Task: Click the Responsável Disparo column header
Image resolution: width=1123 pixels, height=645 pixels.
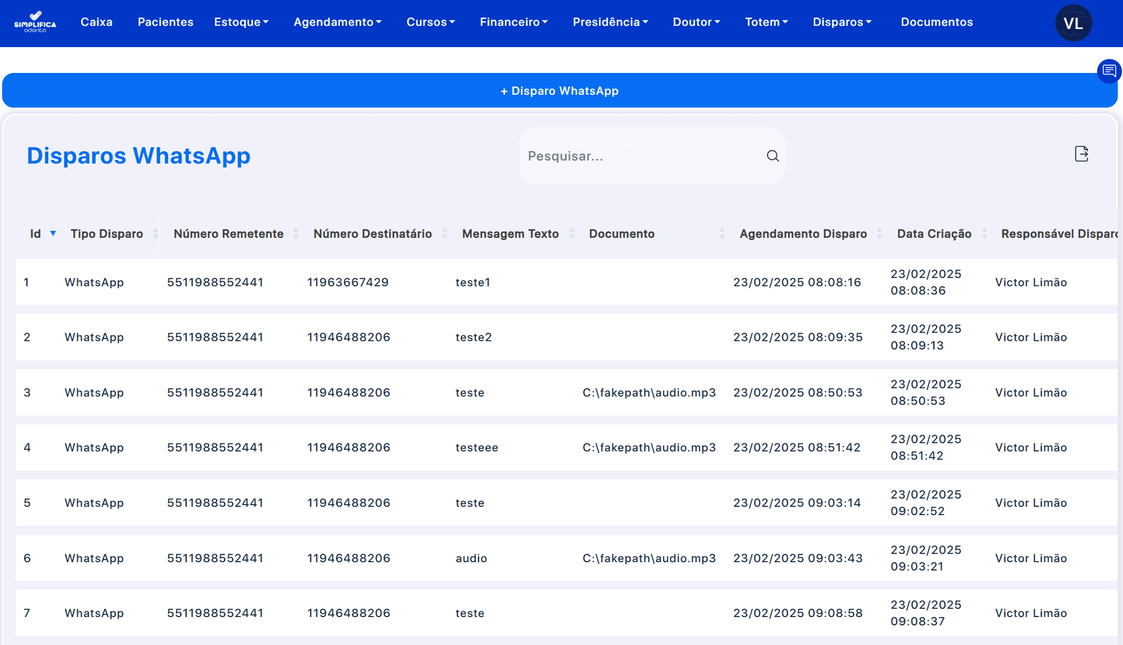Action: pyautogui.click(x=1059, y=234)
